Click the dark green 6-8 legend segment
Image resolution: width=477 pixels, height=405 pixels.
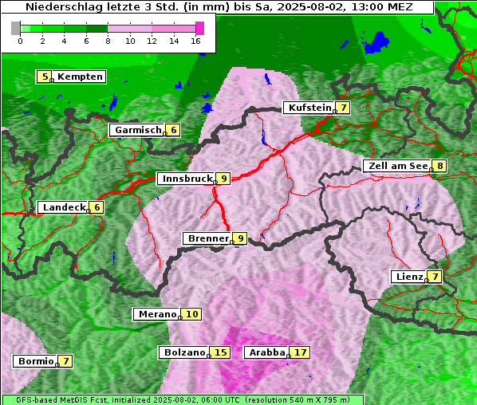click(x=97, y=29)
